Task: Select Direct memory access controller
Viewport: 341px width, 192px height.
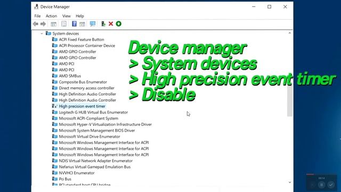Action: click(x=86, y=88)
